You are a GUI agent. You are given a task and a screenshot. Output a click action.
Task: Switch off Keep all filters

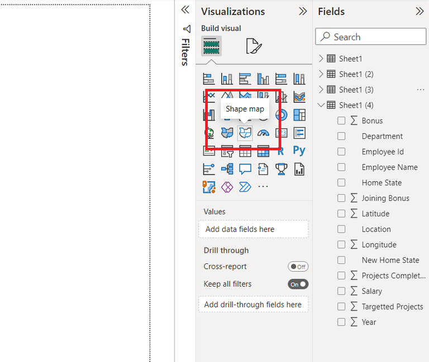298,284
